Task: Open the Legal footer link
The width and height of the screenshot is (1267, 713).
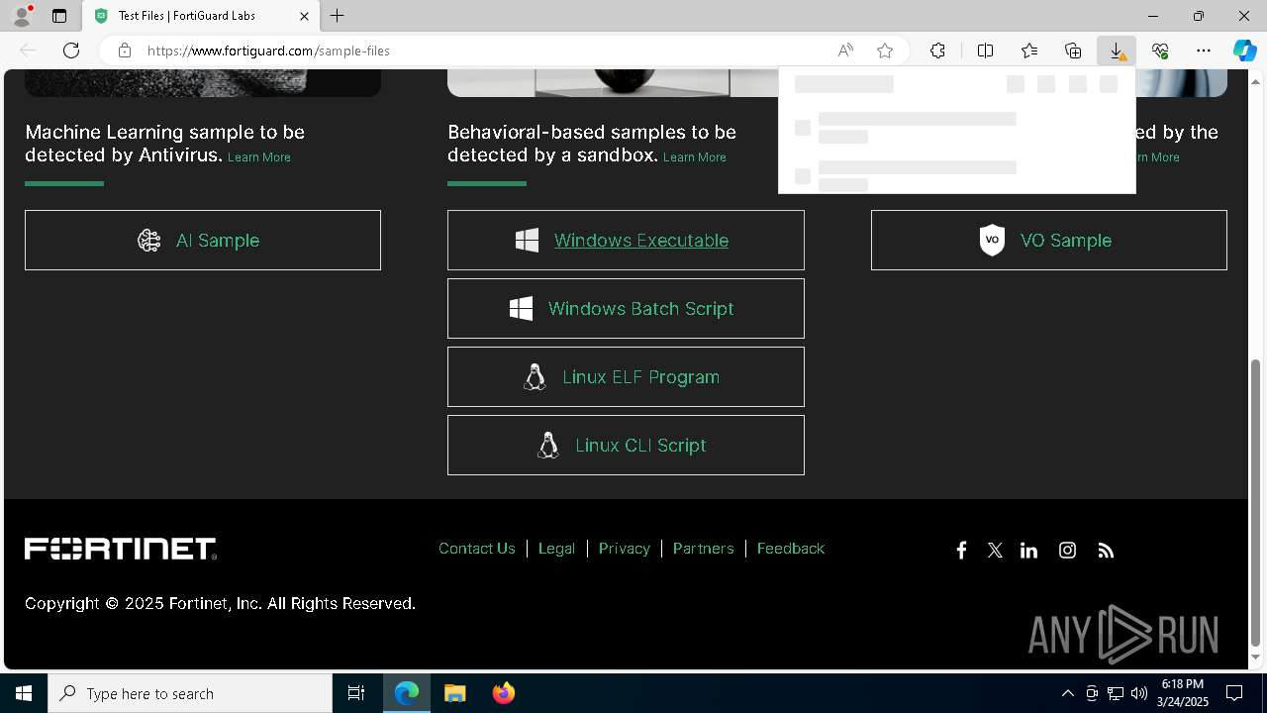Action: pyautogui.click(x=556, y=549)
